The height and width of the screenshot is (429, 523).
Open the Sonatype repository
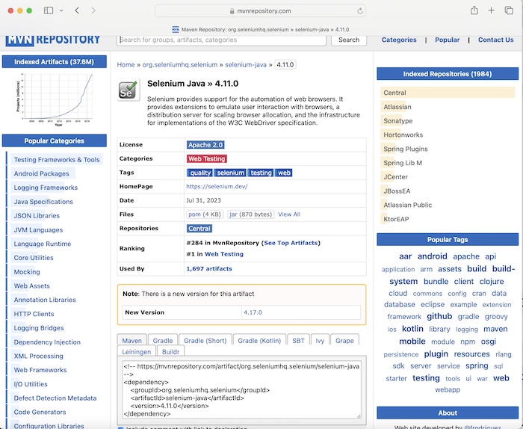click(x=398, y=121)
